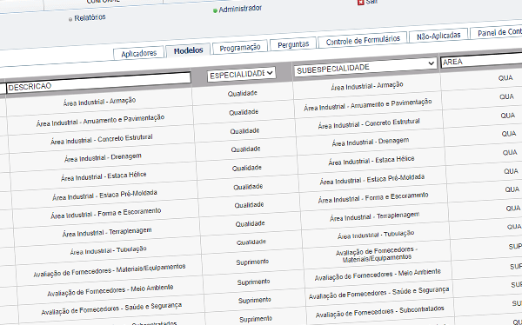Click subespecialidade 'Avaliação de Fornecedores - Subcontratados' cell
The height and width of the screenshot is (325, 522).
click(380, 312)
